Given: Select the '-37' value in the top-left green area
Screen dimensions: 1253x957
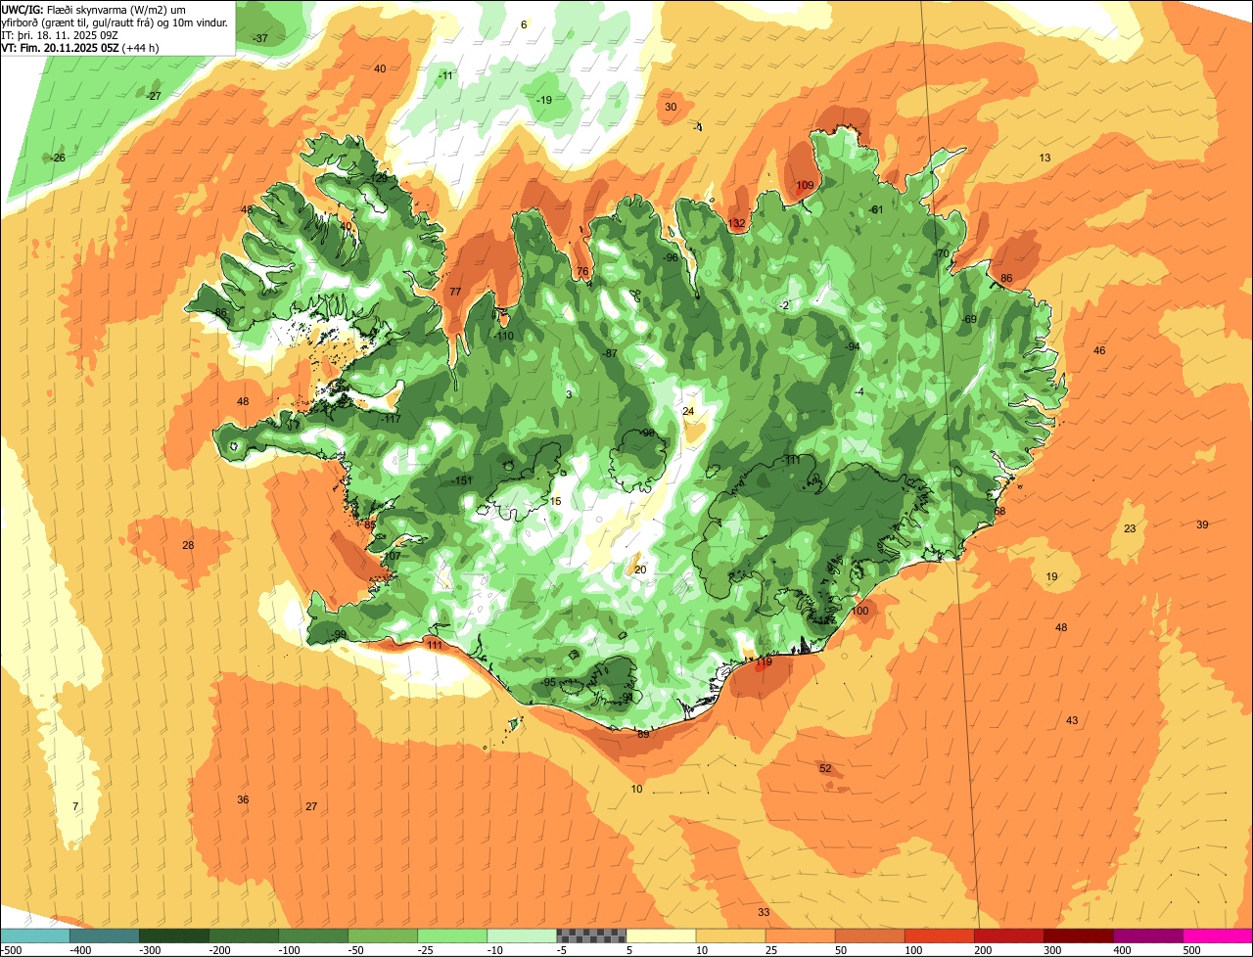Looking at the screenshot, I should (x=260, y=39).
